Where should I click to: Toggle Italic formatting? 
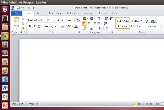(34, 26)
